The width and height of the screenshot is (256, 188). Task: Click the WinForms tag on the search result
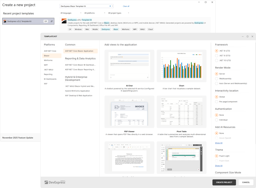click(126, 30)
